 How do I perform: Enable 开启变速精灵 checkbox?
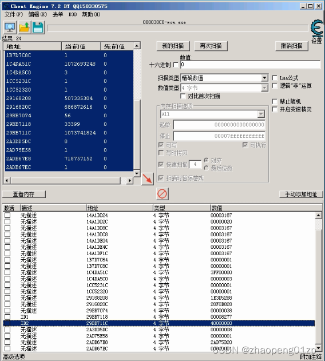tap(275, 109)
